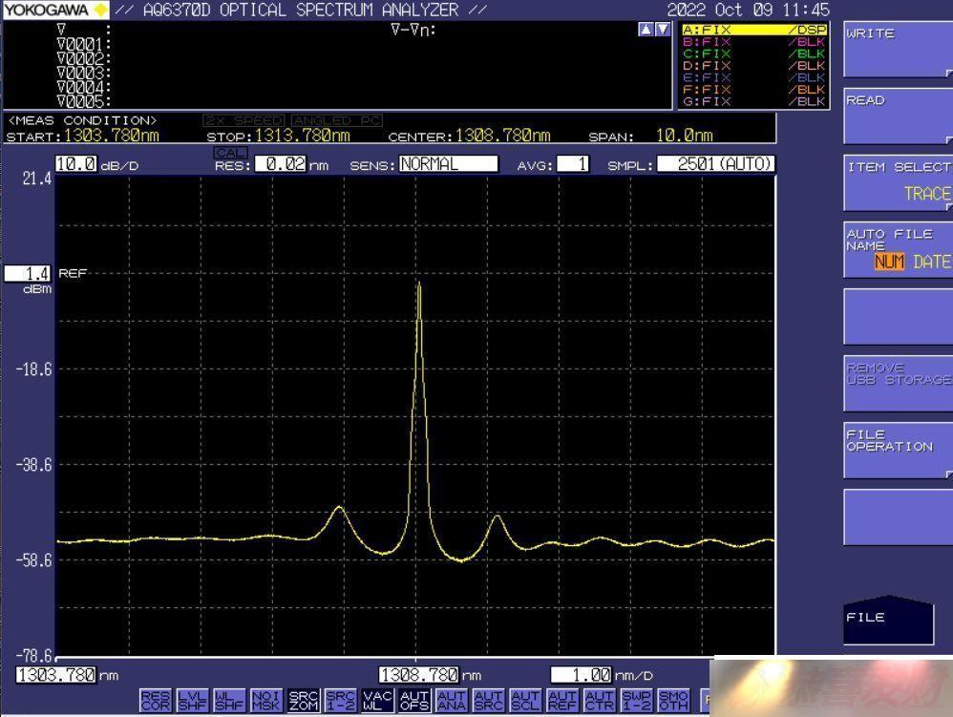Click the SMPL 2501 (AUTO) field
Image resolution: width=953 pixels, height=717 pixels.
716,164
